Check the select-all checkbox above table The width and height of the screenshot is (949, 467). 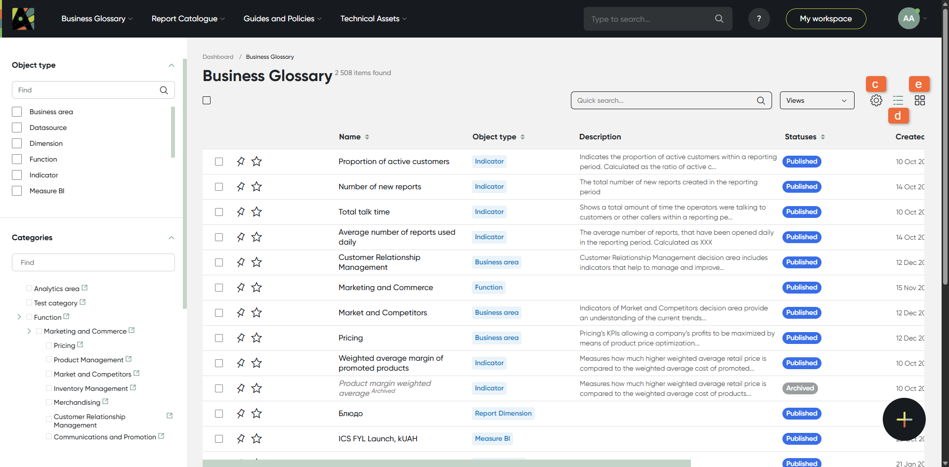pyautogui.click(x=207, y=100)
